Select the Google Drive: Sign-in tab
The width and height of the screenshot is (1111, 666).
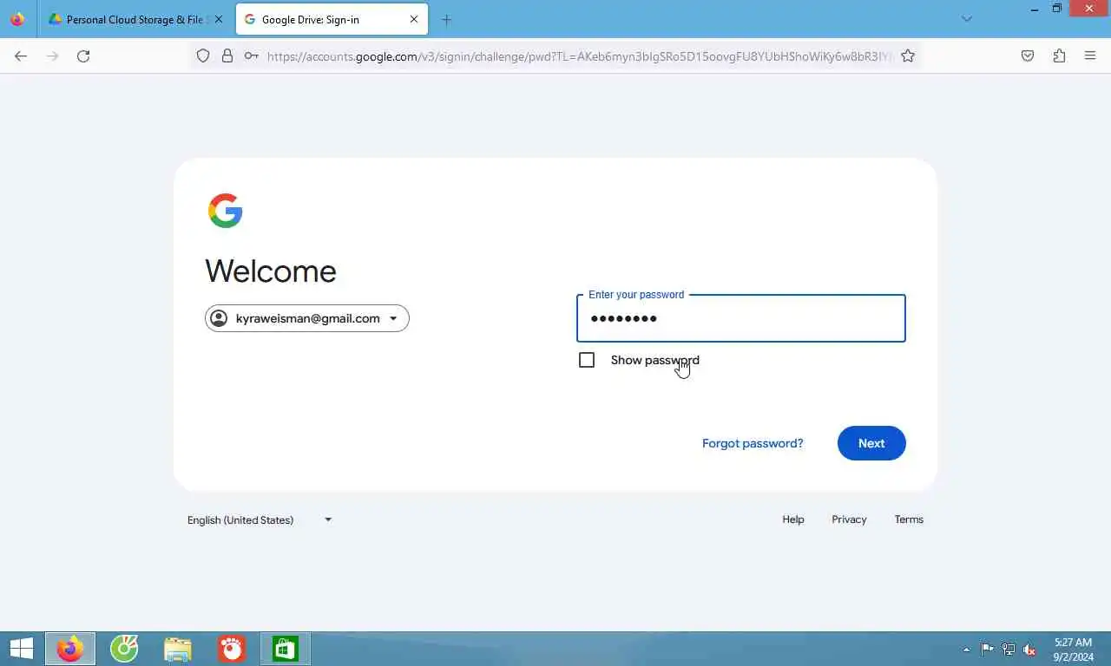click(332, 19)
